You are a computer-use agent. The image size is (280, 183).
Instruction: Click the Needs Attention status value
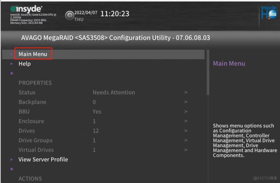114,93
